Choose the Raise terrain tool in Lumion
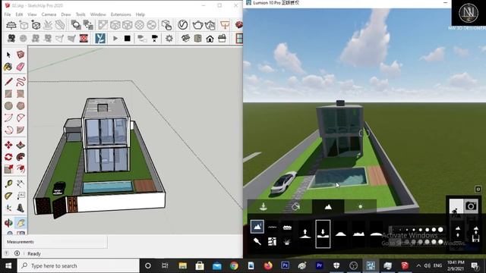Image resolution: width=486 pixels, height=273 pixels. pos(305,234)
